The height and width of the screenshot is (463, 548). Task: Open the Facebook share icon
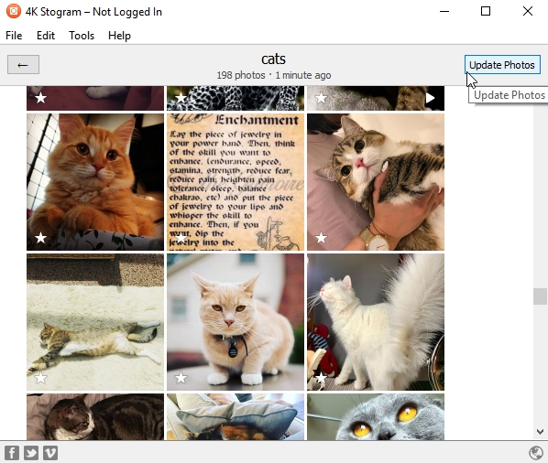(12, 453)
